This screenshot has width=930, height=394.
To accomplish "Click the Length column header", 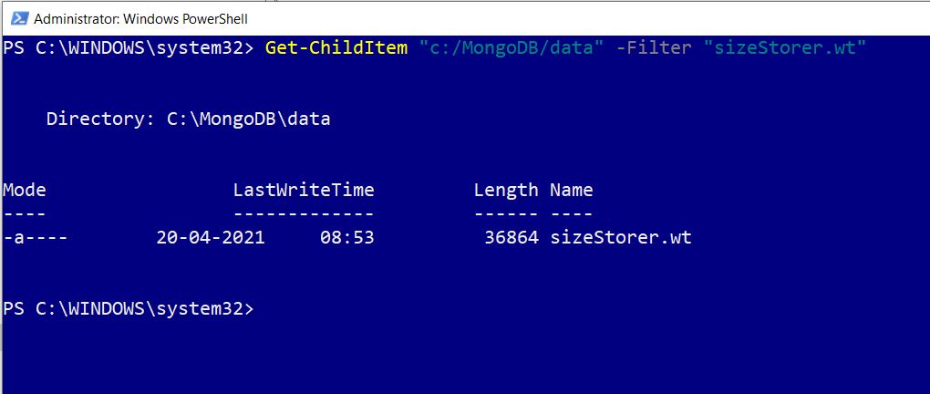I will pyautogui.click(x=506, y=190).
